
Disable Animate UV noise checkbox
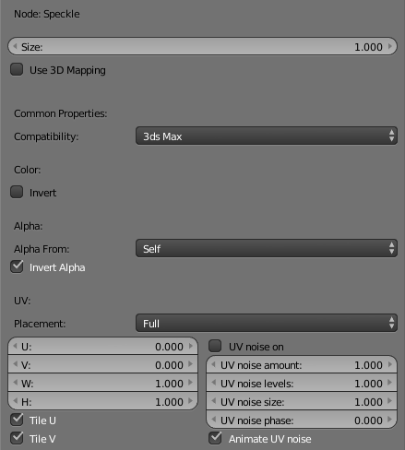(x=215, y=438)
